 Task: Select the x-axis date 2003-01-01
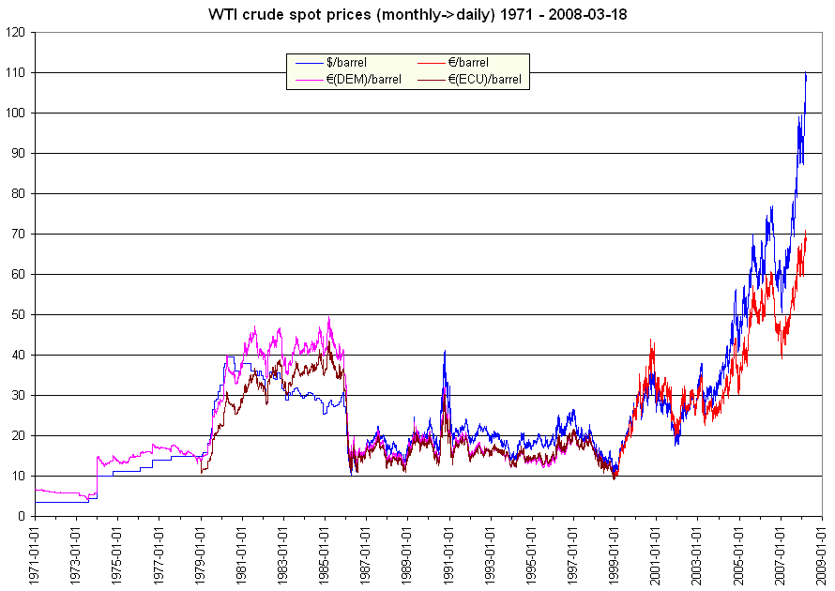click(698, 554)
